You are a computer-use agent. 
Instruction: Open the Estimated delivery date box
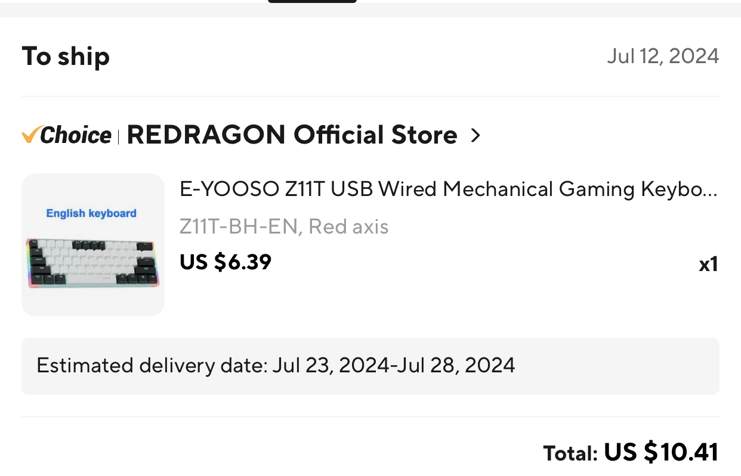(x=370, y=366)
